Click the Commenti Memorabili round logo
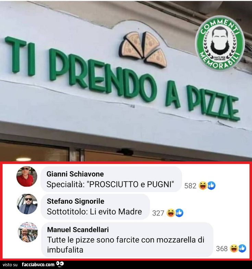This screenshot has height=269, width=252. [x=220, y=43]
